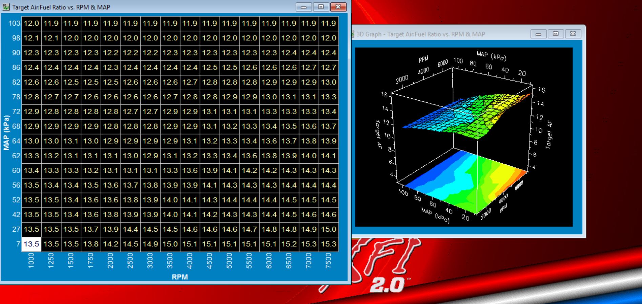
Task: Select the cell at 103 kPa and 1000 RPM
Action: tap(31, 23)
